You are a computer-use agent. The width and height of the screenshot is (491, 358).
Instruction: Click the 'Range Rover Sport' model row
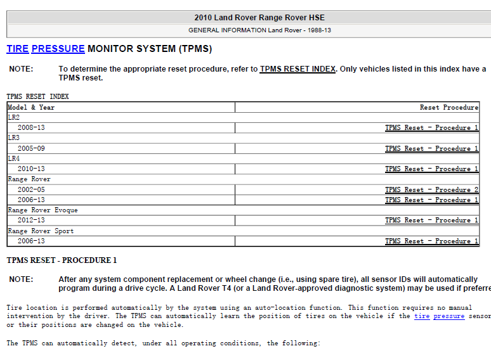click(x=243, y=231)
